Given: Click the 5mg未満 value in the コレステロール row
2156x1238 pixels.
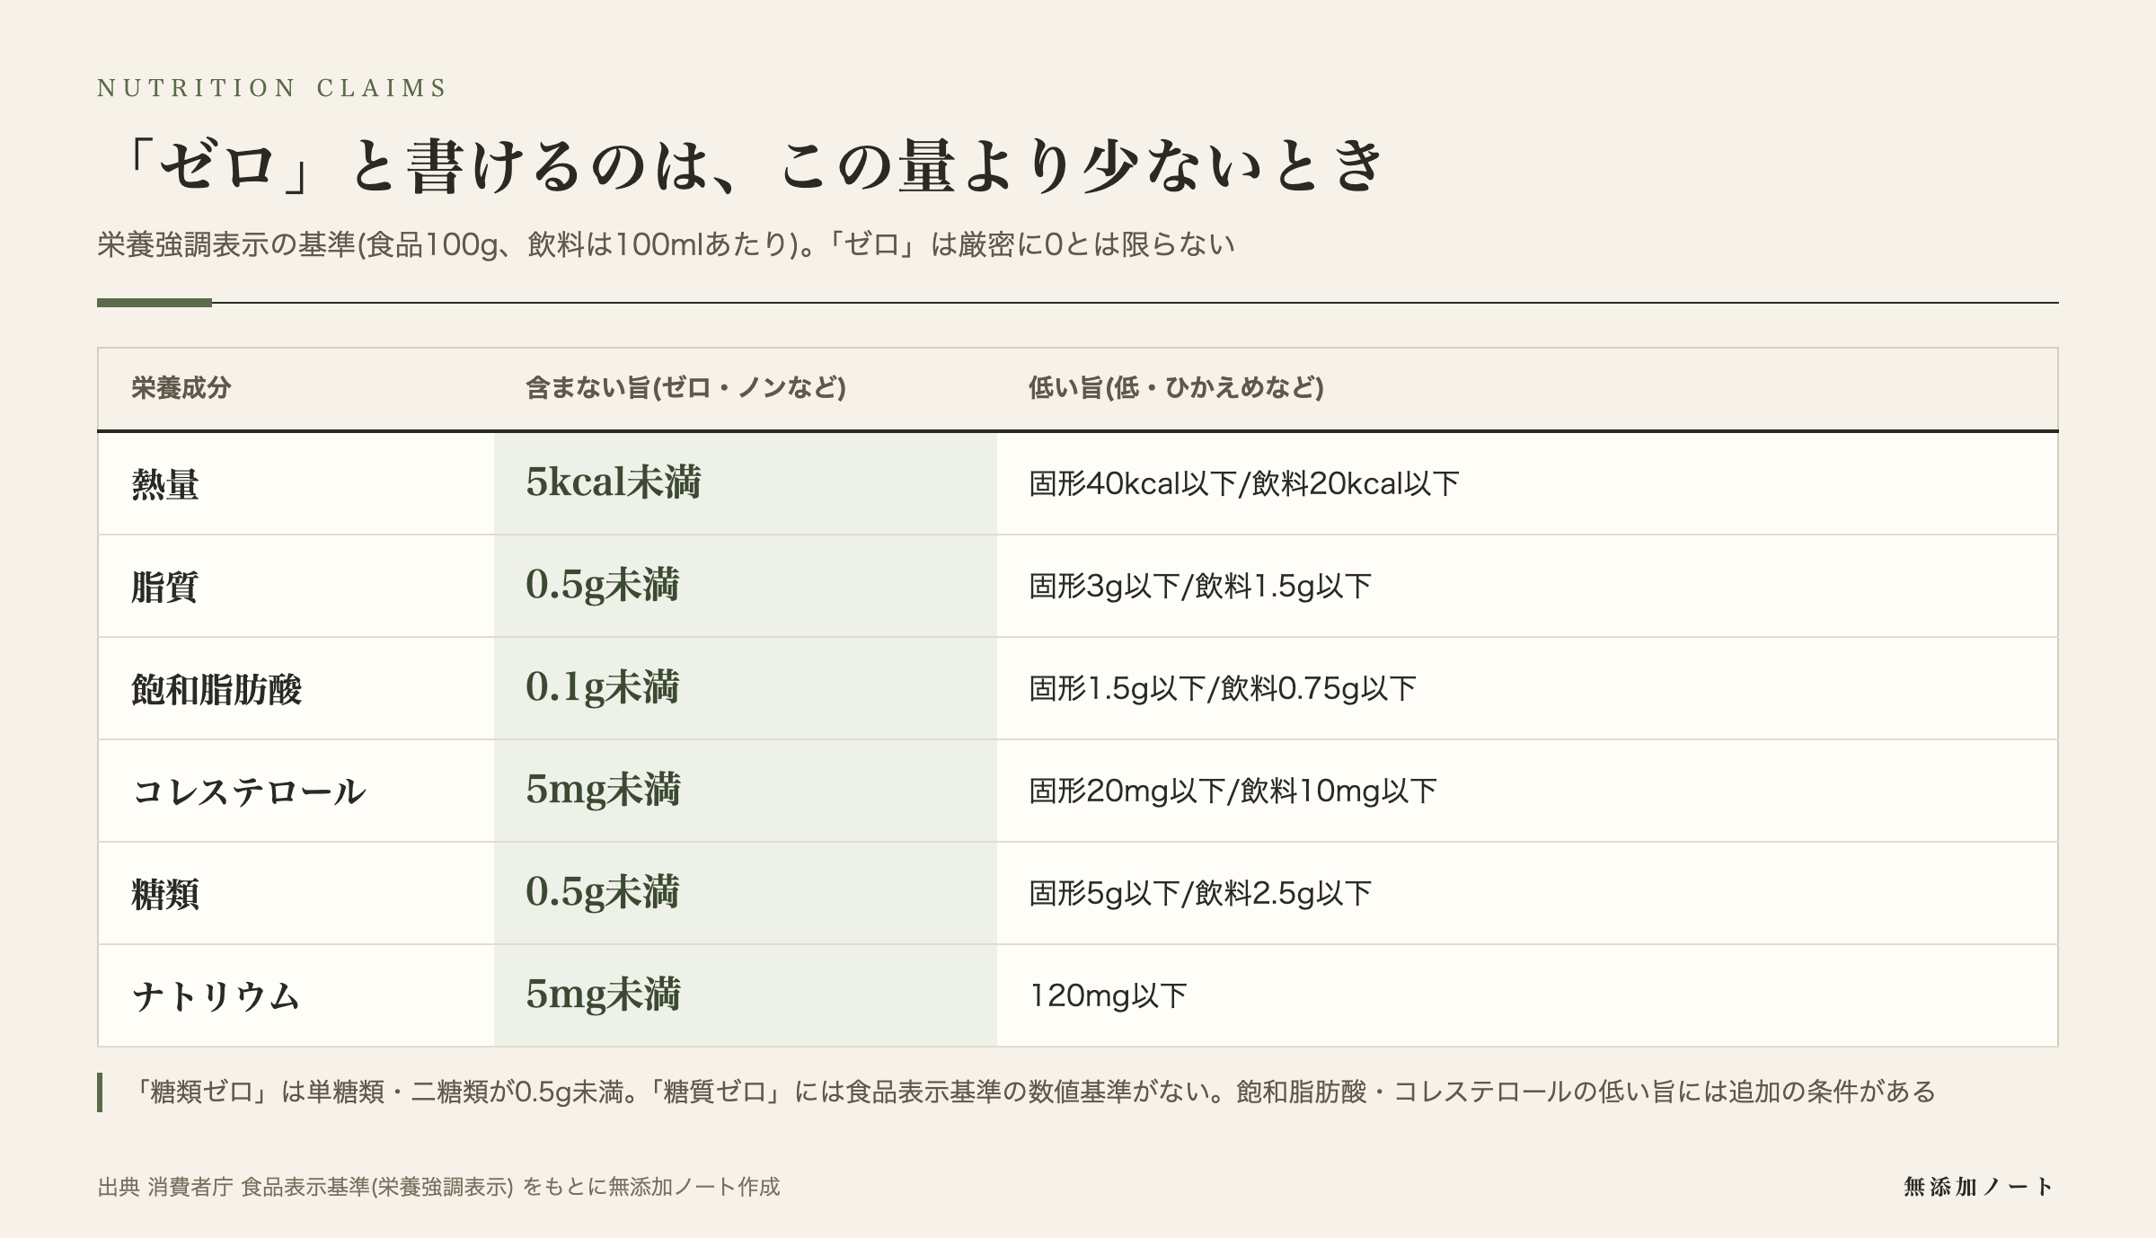Looking at the screenshot, I should tap(604, 790).
